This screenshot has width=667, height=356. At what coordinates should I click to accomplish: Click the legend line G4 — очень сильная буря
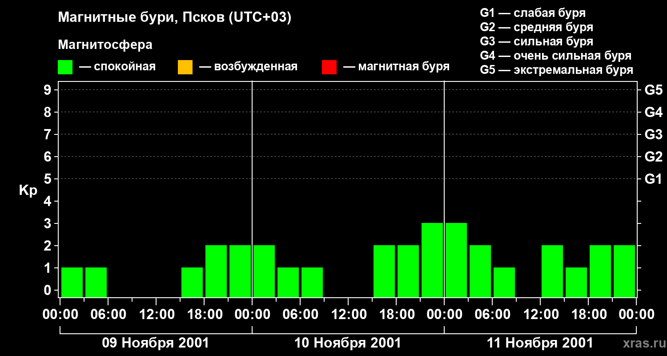point(556,56)
